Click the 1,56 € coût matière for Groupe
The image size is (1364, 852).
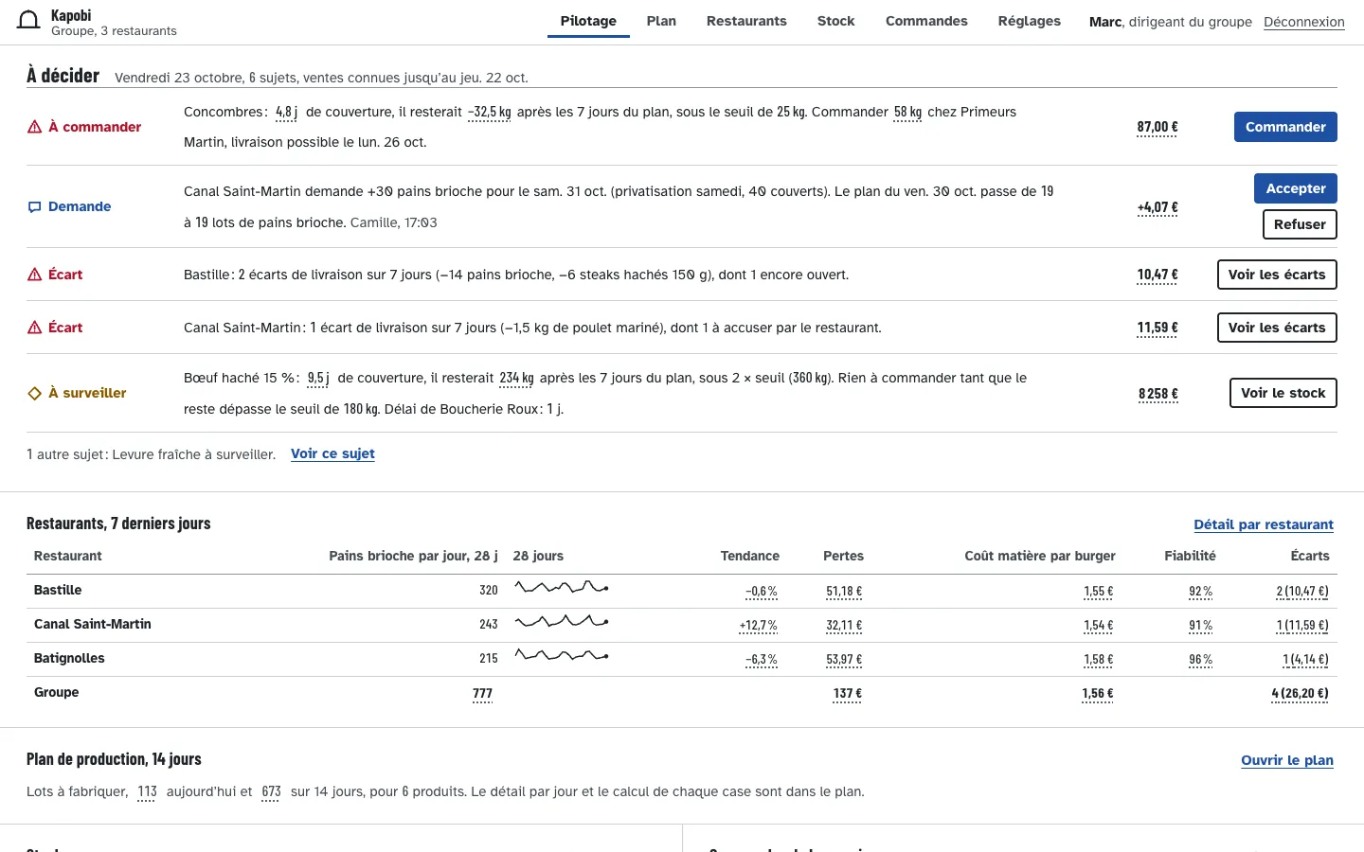coord(1098,694)
